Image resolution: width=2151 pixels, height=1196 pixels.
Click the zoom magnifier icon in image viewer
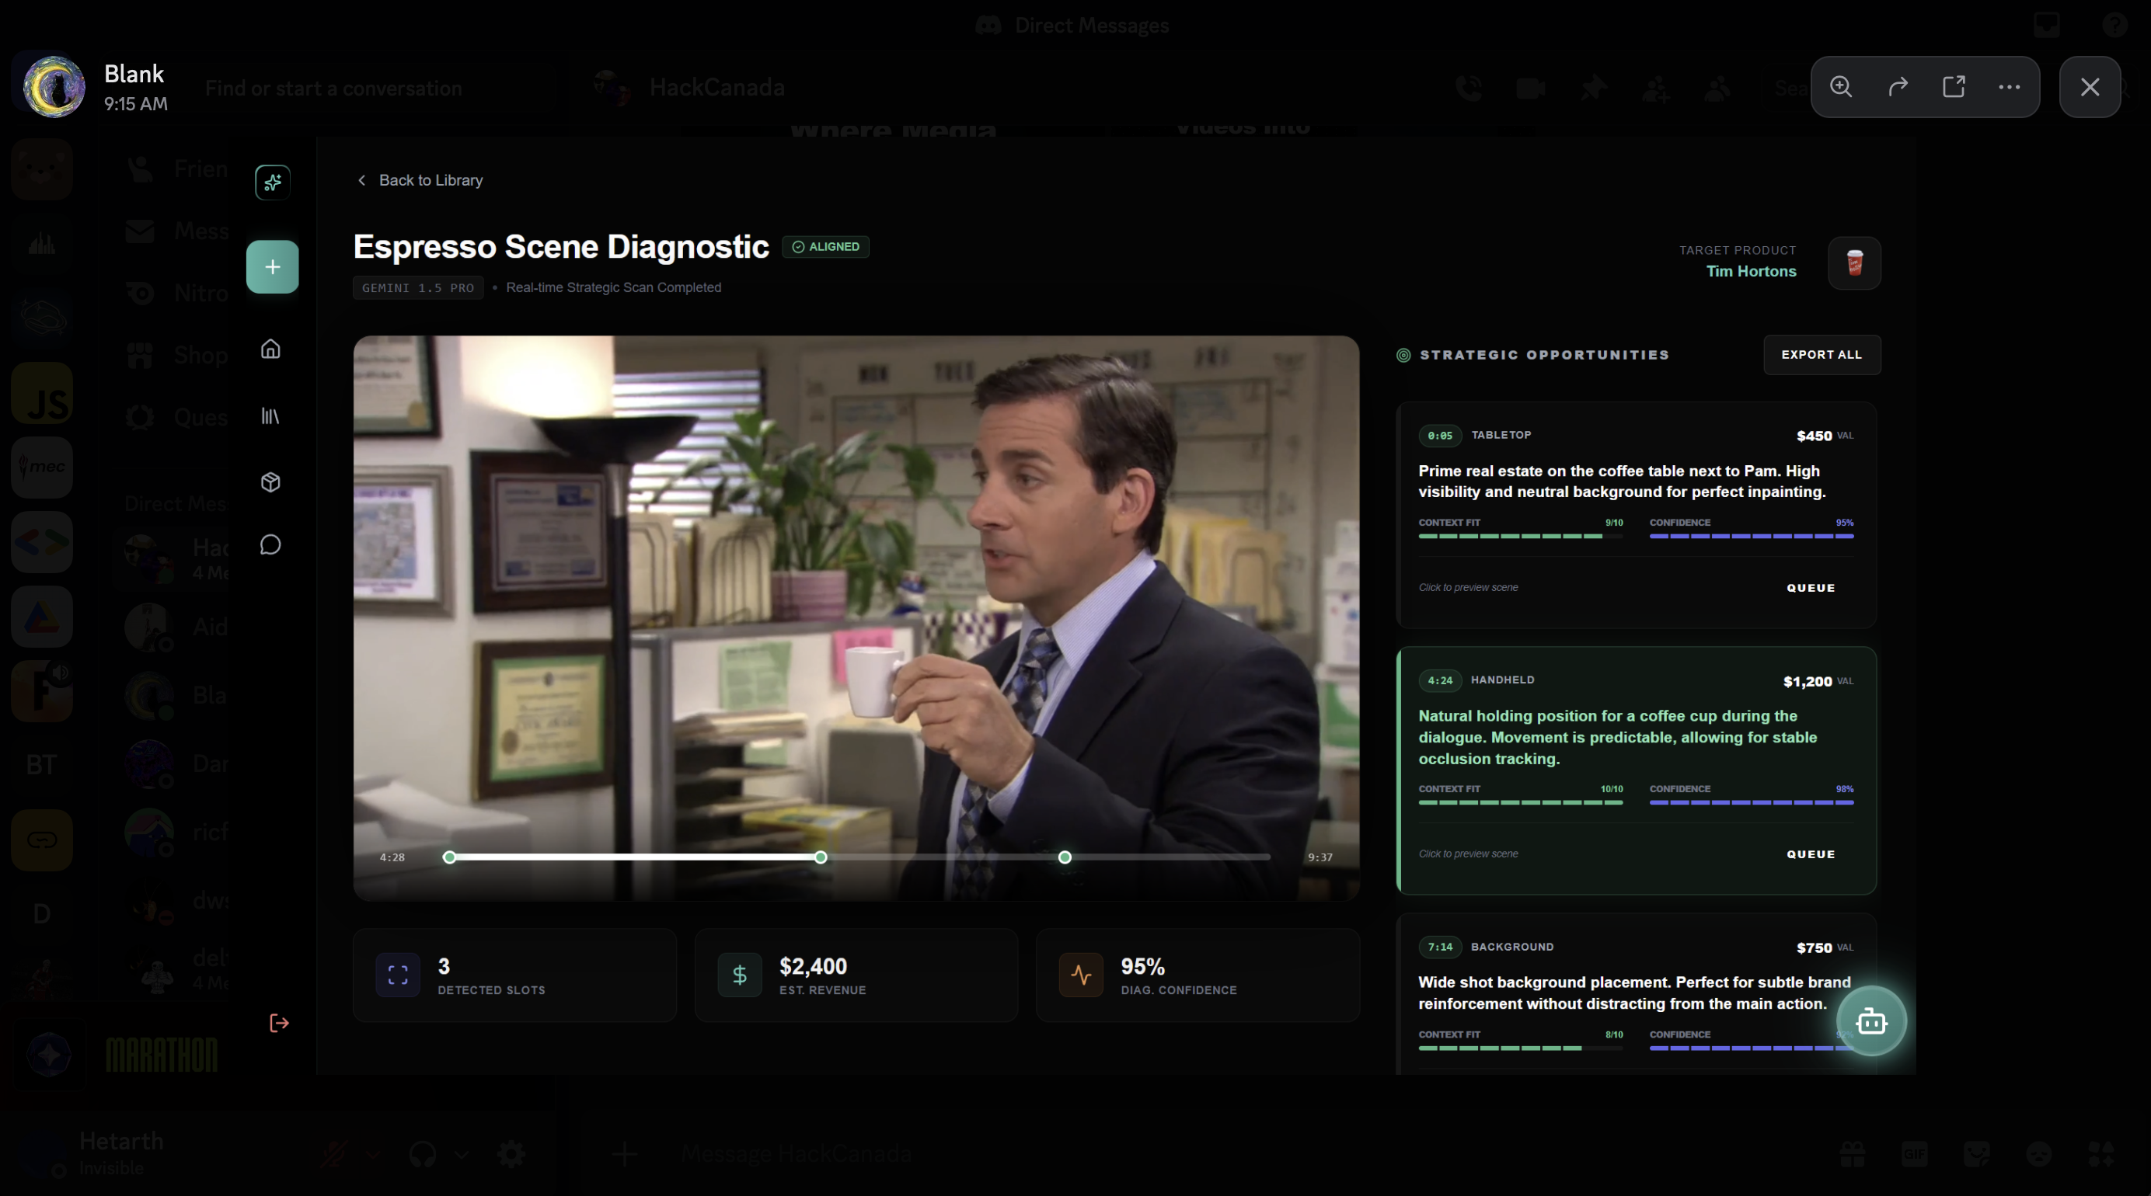click(x=1840, y=87)
